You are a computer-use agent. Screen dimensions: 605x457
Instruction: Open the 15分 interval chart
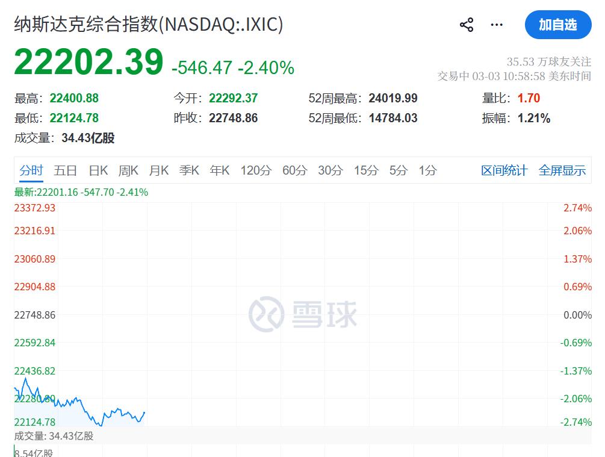(x=367, y=170)
